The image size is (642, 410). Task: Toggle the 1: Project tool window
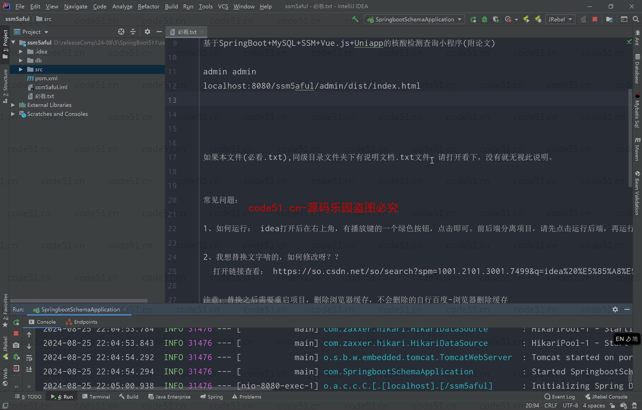pyautogui.click(x=5, y=44)
